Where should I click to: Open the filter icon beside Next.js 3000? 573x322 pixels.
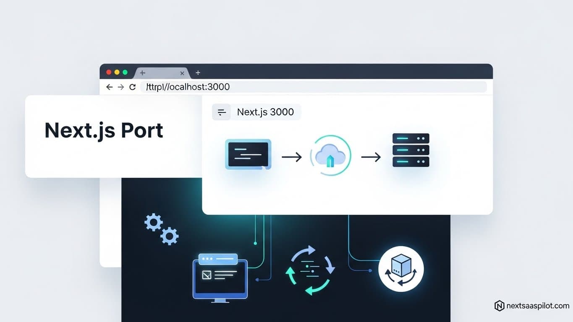coord(221,112)
